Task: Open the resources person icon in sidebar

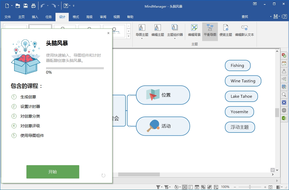Action: click(284, 71)
